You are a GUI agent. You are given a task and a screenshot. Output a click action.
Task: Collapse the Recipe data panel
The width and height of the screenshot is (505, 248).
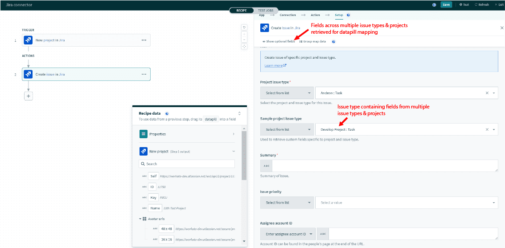[239, 113]
